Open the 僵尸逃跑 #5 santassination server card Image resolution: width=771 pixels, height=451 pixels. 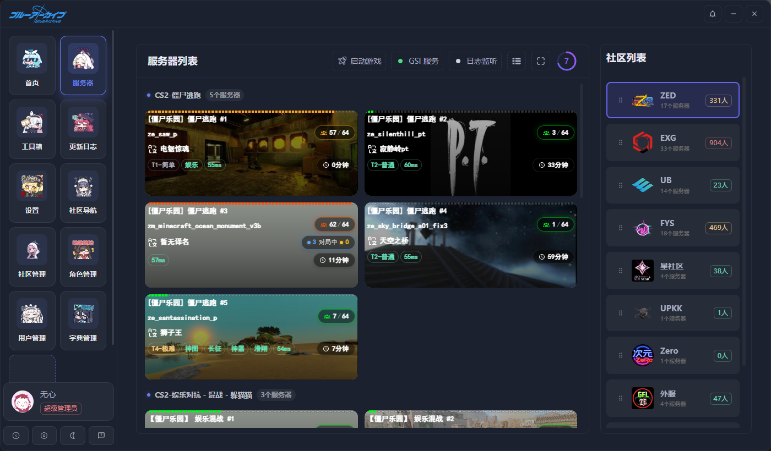tap(251, 337)
